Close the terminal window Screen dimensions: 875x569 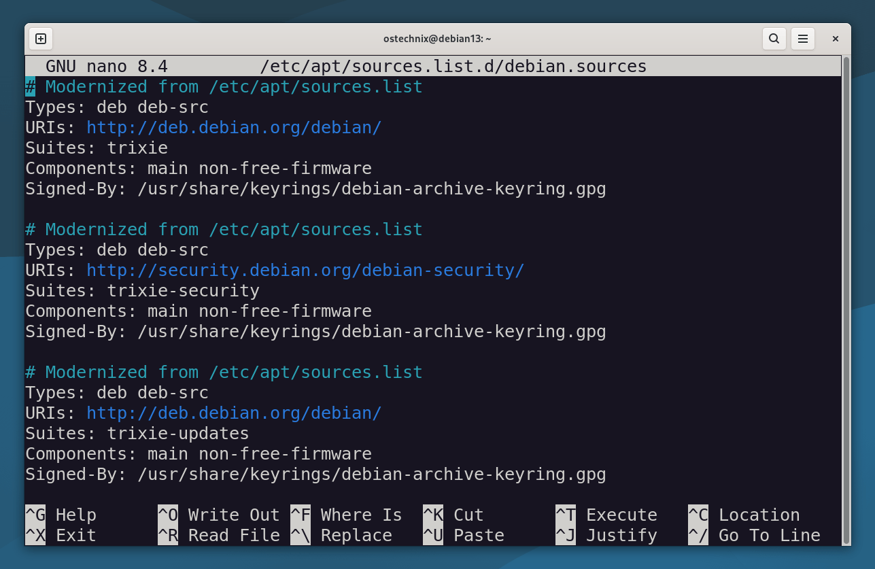835,38
